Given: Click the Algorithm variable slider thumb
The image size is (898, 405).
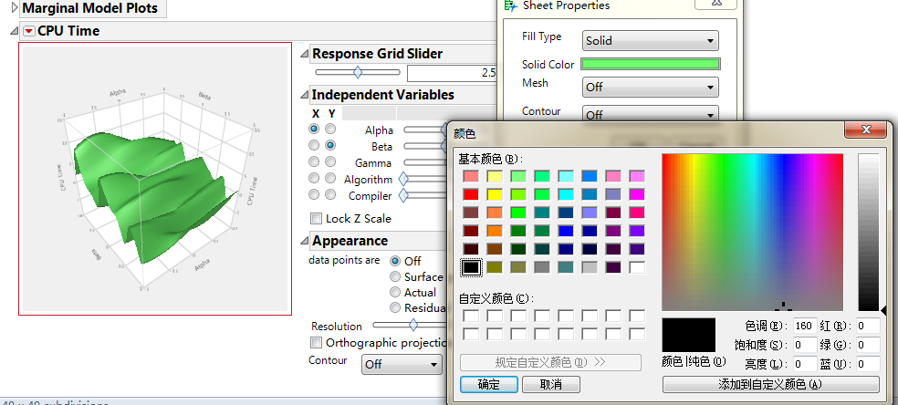Looking at the screenshot, I should tap(403, 179).
